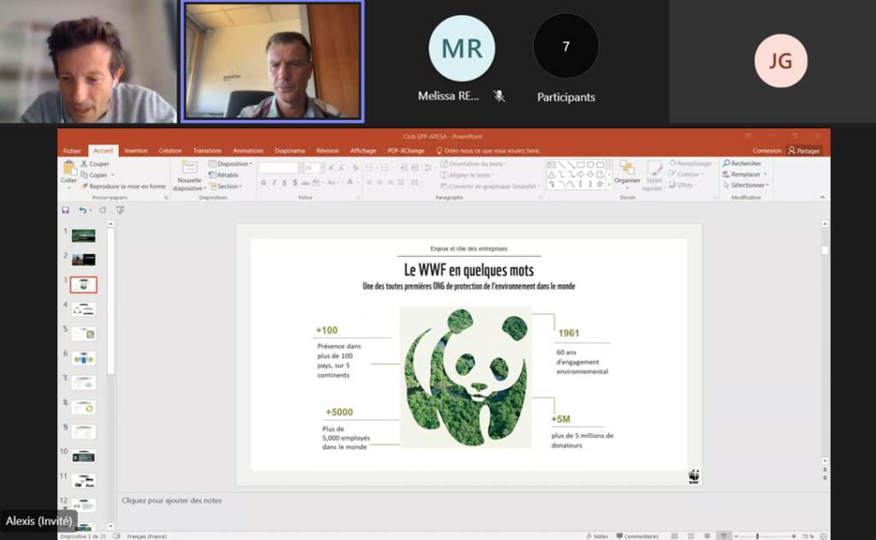The height and width of the screenshot is (540, 876).
Task: Switch to slide sorter view icon
Action: [x=691, y=536]
